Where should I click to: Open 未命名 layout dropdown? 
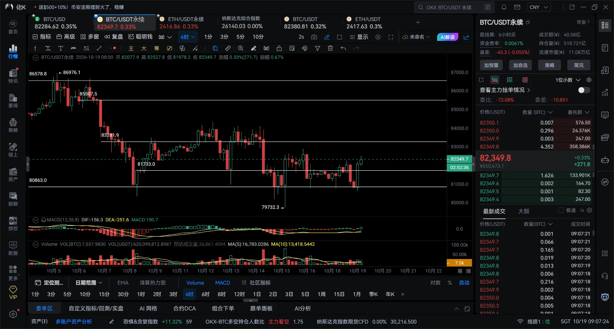coord(416,37)
